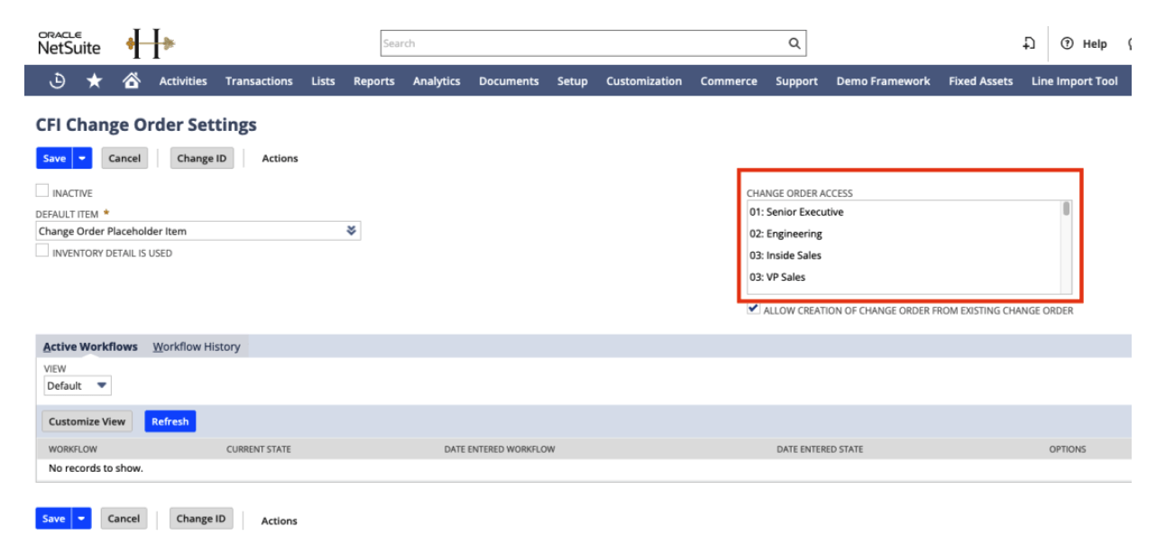Click the Options column header
Image resolution: width=1156 pixels, height=545 pixels.
[1068, 448]
